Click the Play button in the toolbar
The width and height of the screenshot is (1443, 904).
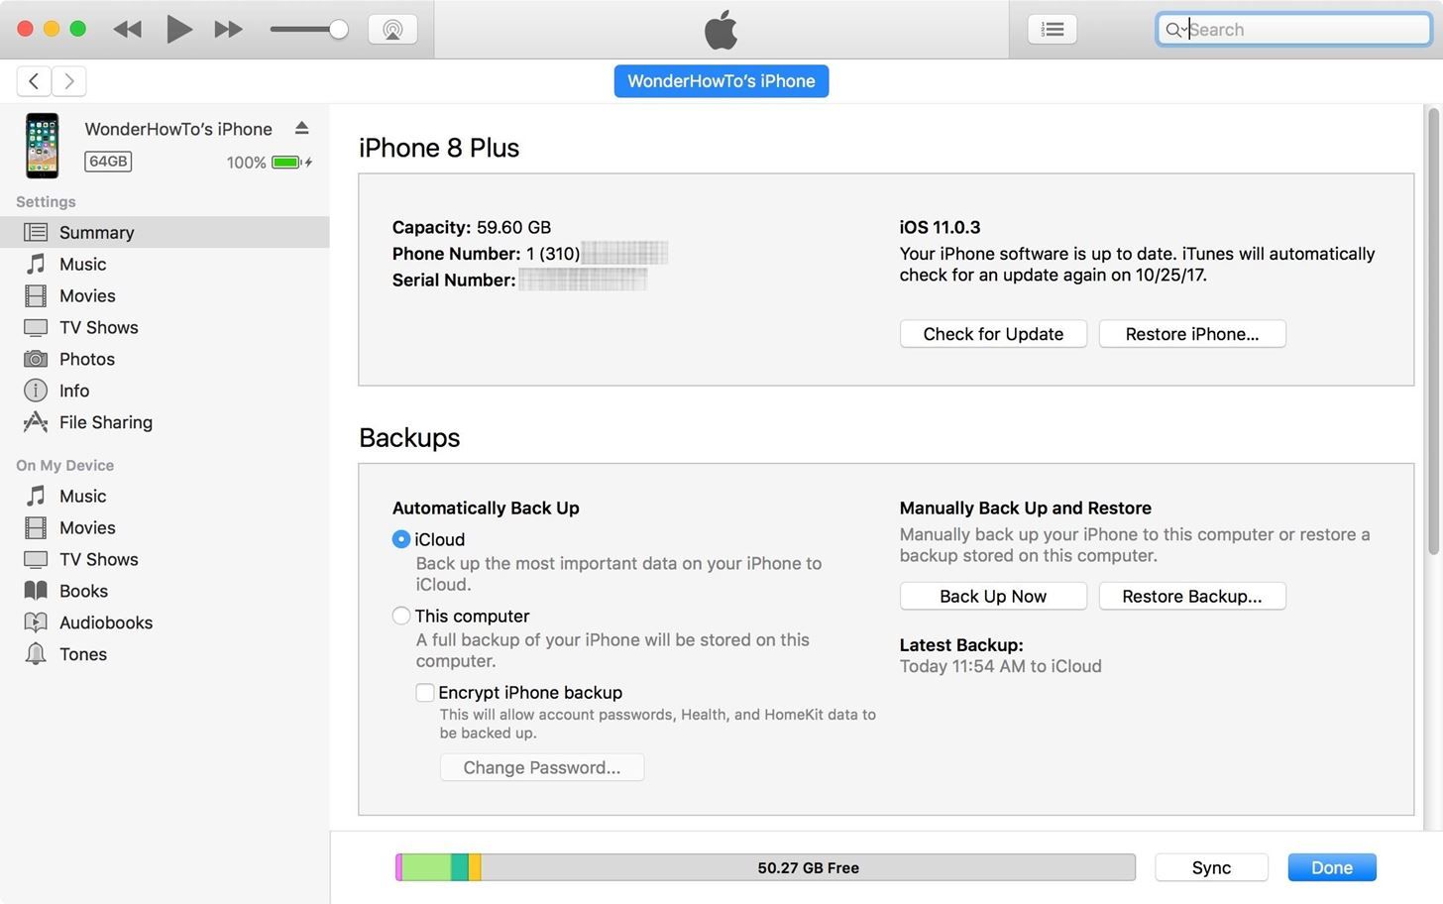178,29
